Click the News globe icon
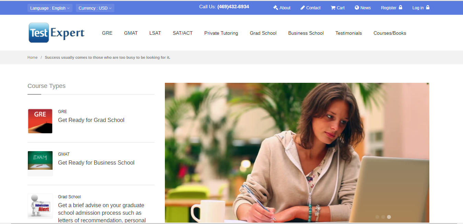Viewport: 463px width, 224px height. (x=357, y=8)
